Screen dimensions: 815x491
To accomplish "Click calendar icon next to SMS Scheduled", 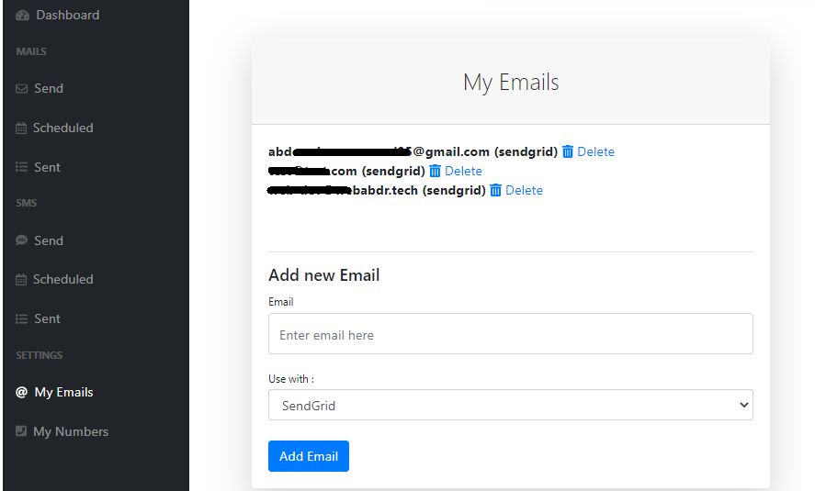I will tap(22, 280).
